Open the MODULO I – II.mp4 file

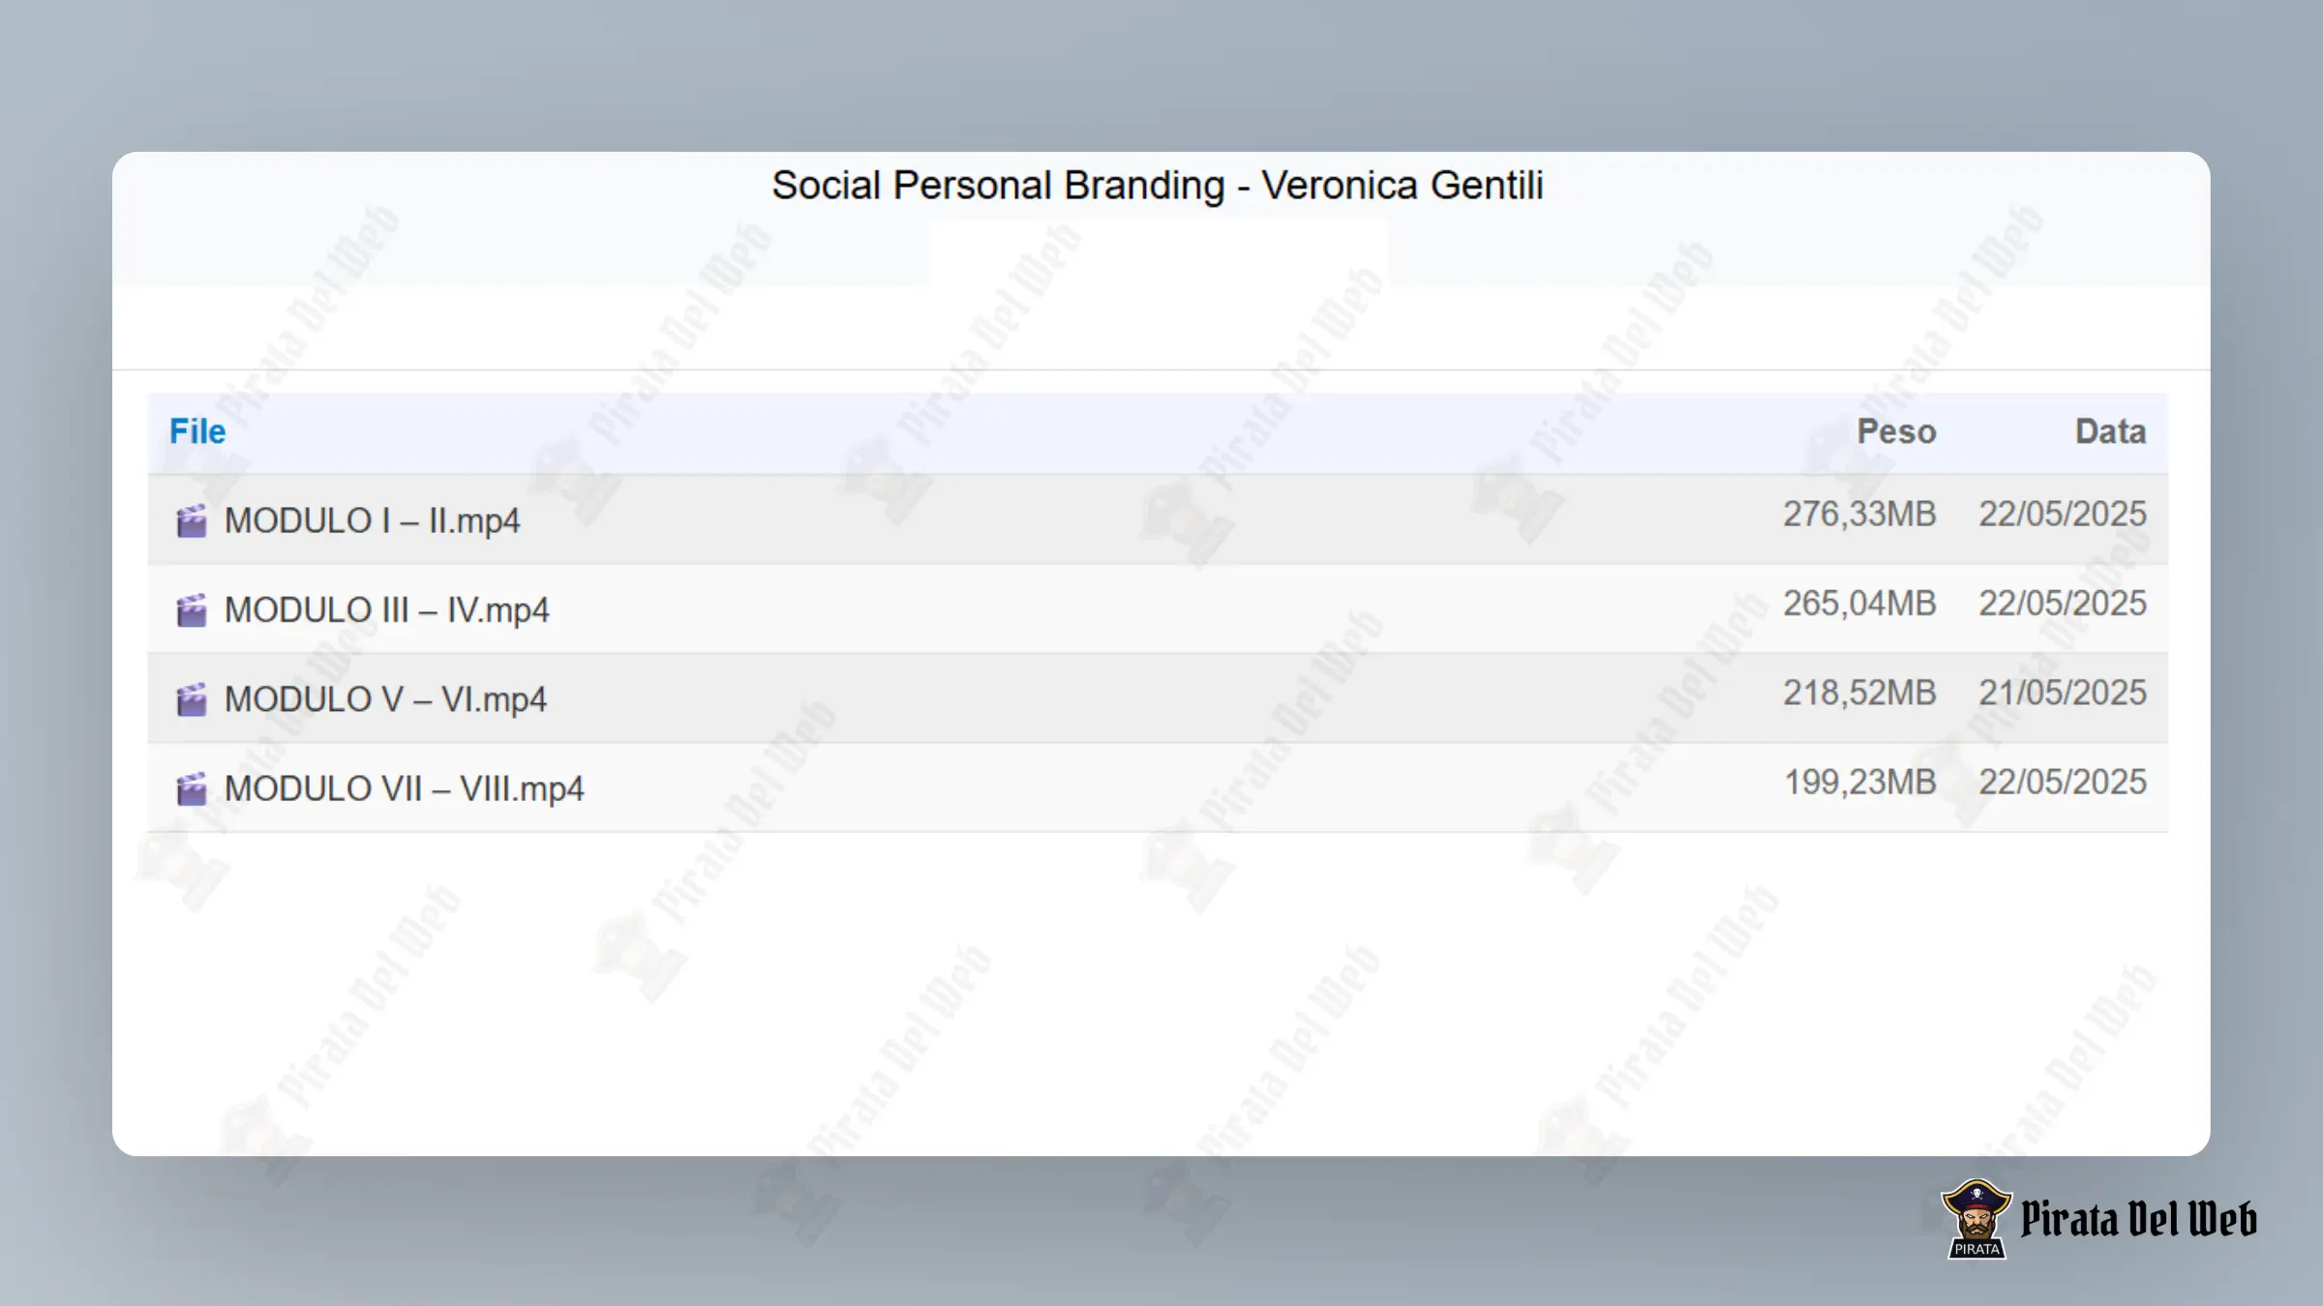tap(372, 520)
